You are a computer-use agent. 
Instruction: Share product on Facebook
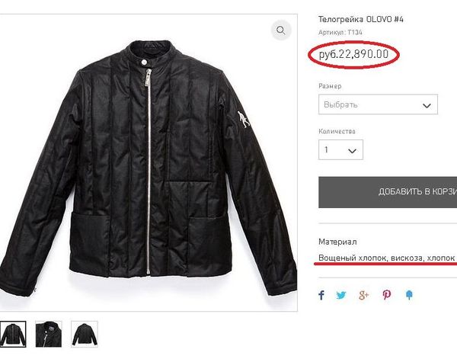[x=321, y=295]
